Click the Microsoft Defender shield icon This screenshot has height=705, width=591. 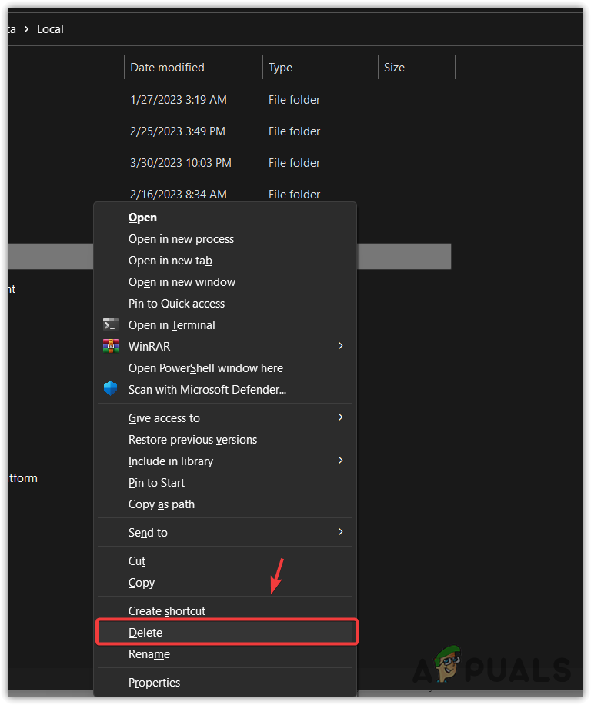(x=111, y=389)
